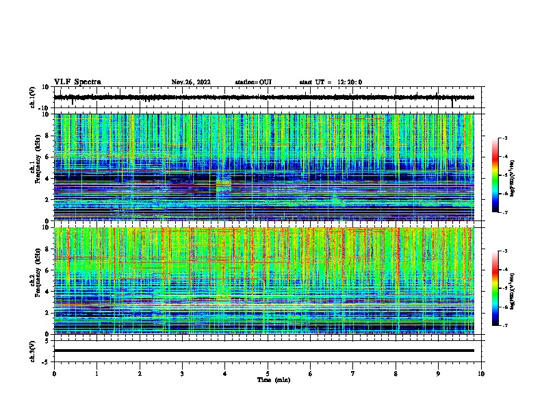Image resolution: width=542 pixels, height=419 pixels.
Task: Click the ch.1 color bar log(PSD) title
Action: [513, 178]
